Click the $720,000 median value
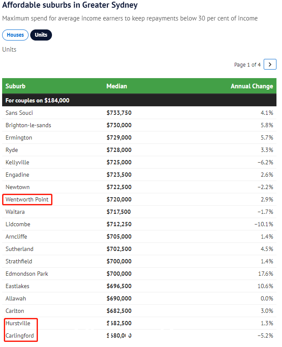 (x=119, y=199)
